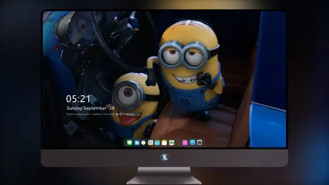Image resolution: width=329 pixels, height=185 pixels.
Task: Click the 05:21 clock widget
Action: pos(78,99)
